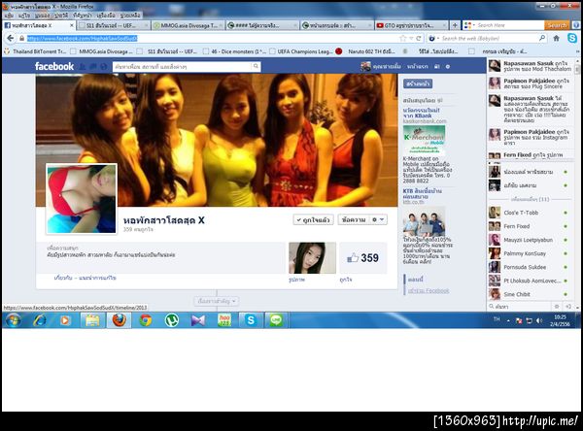
Task: Open the search engine selector dropdown
Action: pyautogui.click(x=469, y=25)
